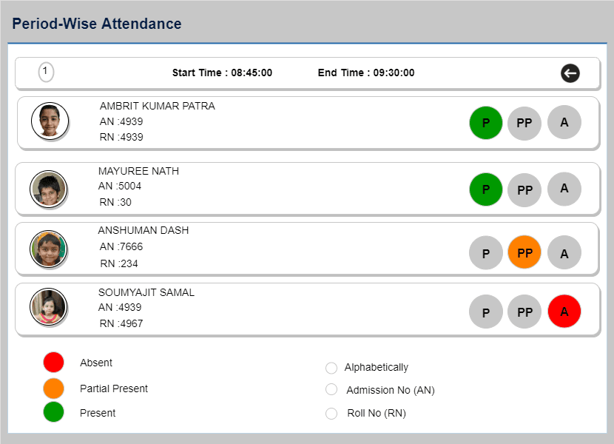Viewport: 614px width, 444px height.
Task: Click the black back arrow icon
Action: click(x=570, y=73)
